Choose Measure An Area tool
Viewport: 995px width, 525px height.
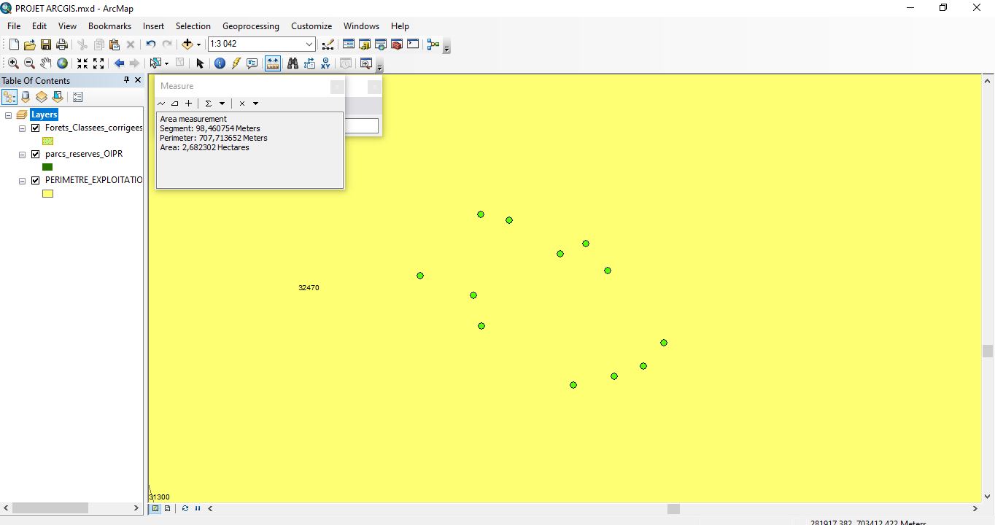pyautogui.click(x=175, y=104)
